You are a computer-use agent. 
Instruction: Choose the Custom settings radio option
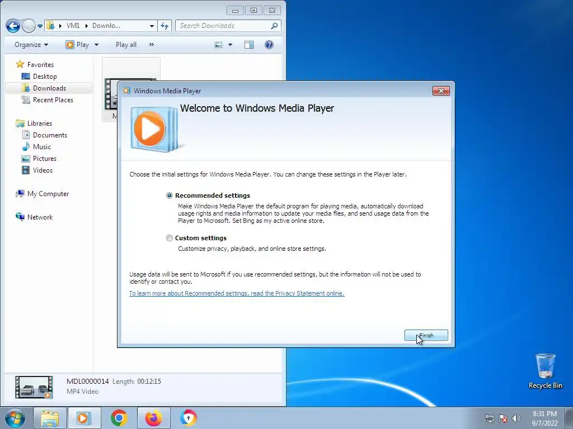pyautogui.click(x=169, y=238)
